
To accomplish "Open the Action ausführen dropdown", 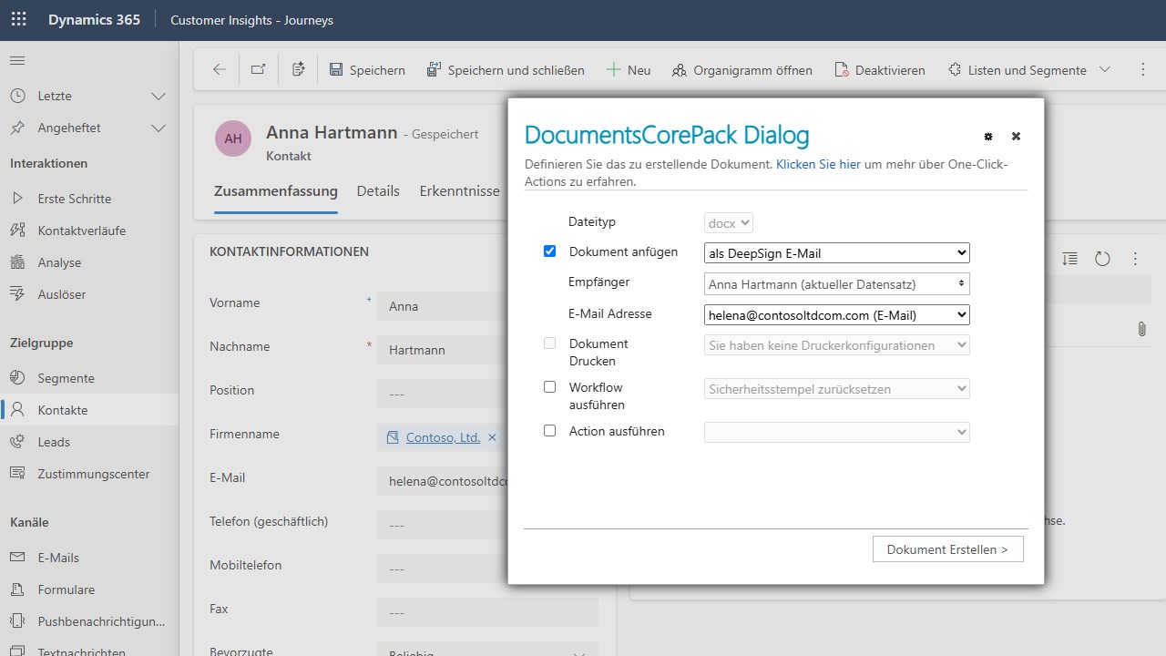I will coord(837,433).
